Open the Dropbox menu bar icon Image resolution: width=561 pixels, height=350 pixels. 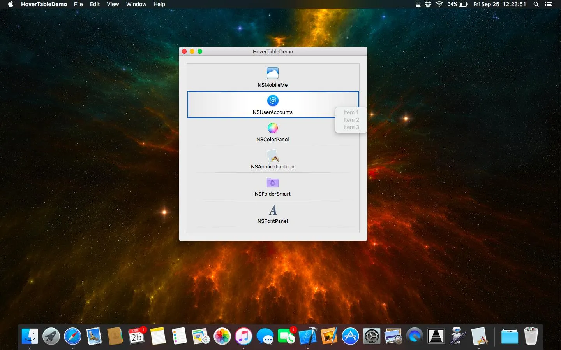[428, 4]
